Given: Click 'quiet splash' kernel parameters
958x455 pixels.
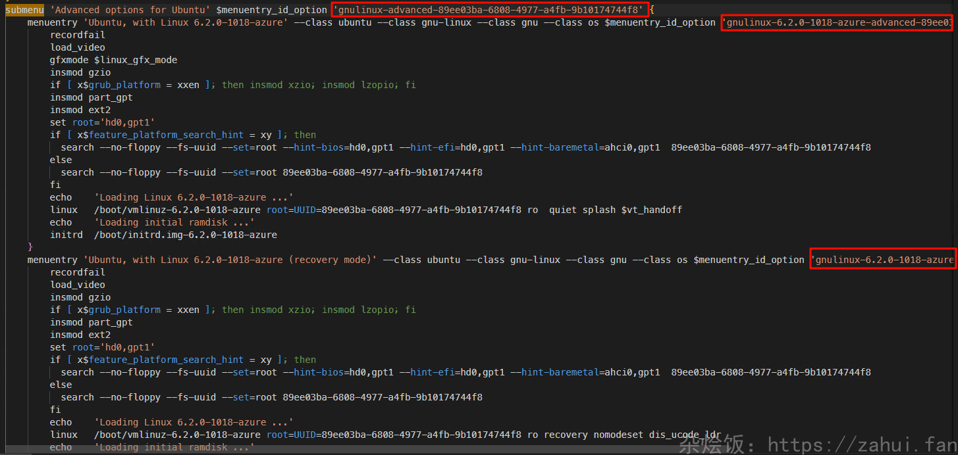Looking at the screenshot, I should pyautogui.click(x=582, y=210).
